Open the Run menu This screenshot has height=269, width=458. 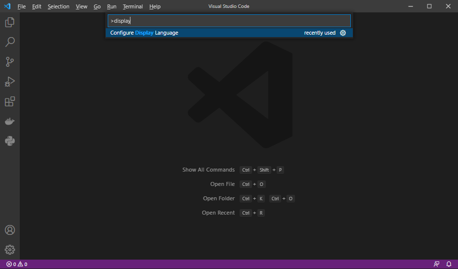112,6
